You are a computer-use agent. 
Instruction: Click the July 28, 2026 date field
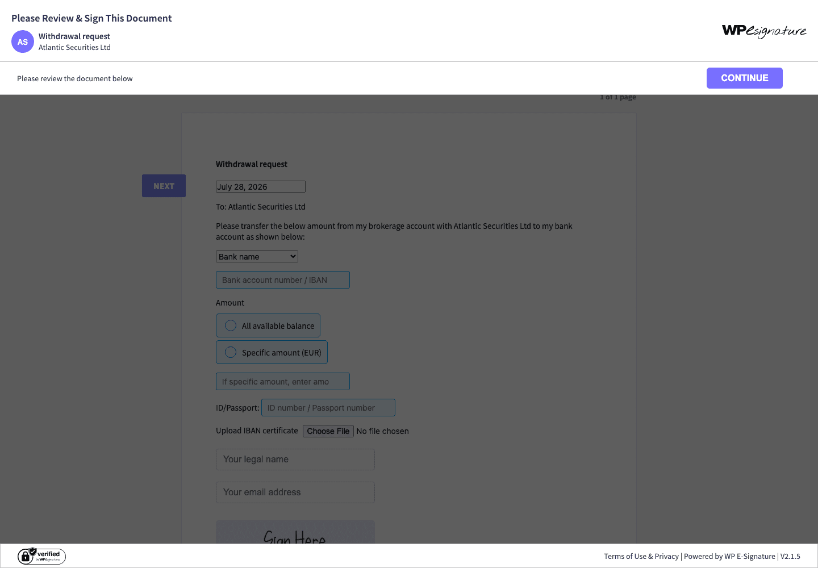tap(261, 187)
